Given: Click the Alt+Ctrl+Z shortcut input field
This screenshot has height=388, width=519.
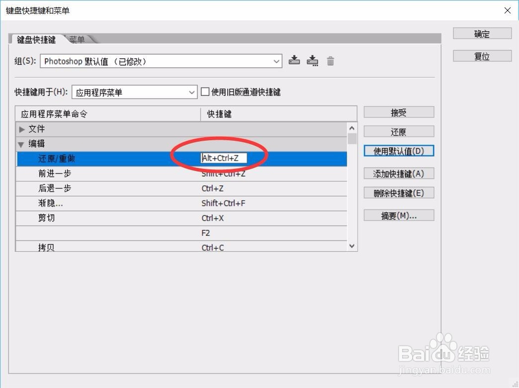Looking at the screenshot, I should click(223, 158).
